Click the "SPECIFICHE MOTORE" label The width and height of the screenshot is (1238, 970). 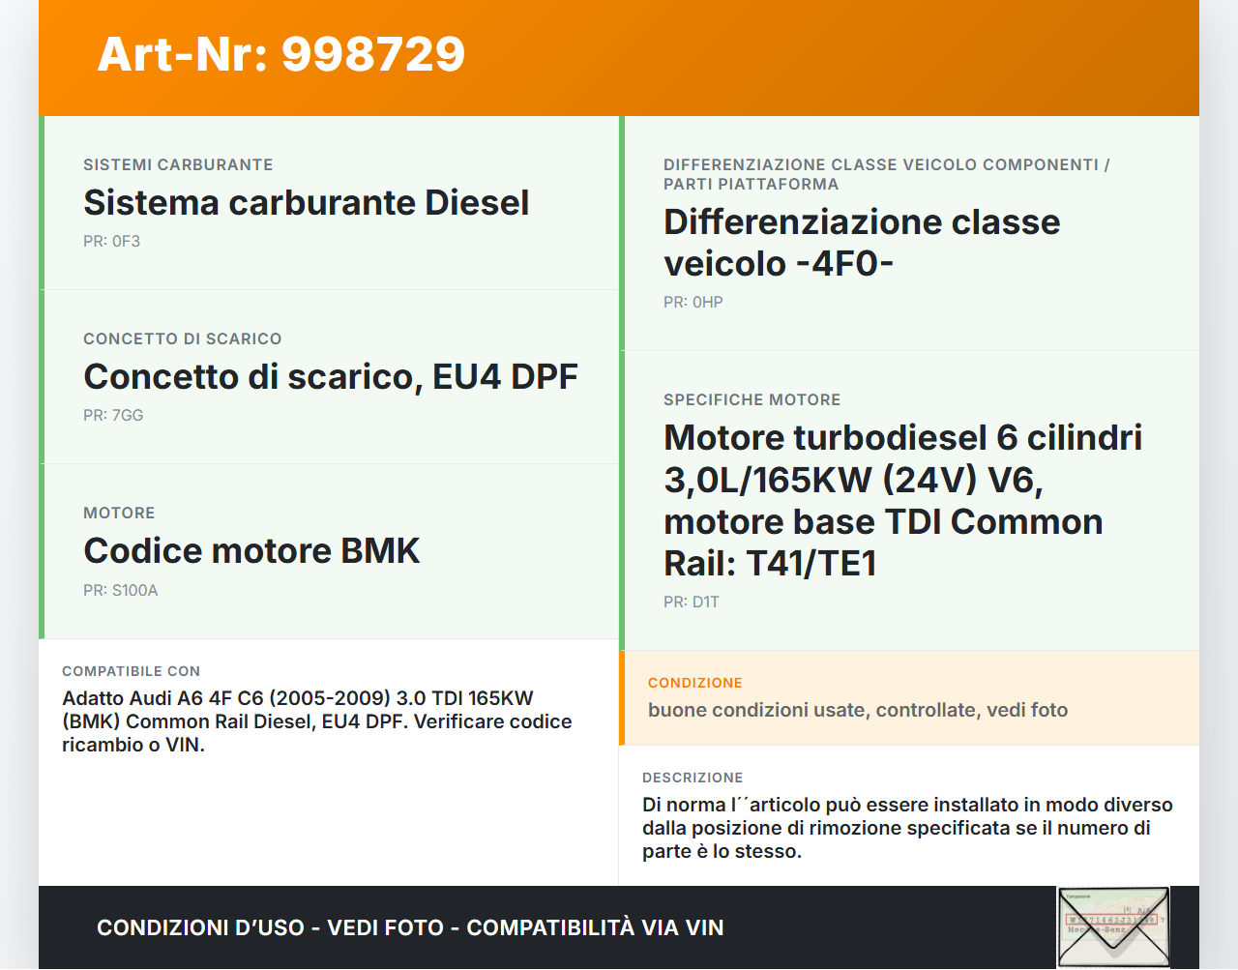[x=752, y=400]
